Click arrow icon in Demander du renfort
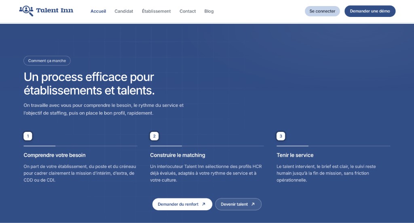 [204, 204]
